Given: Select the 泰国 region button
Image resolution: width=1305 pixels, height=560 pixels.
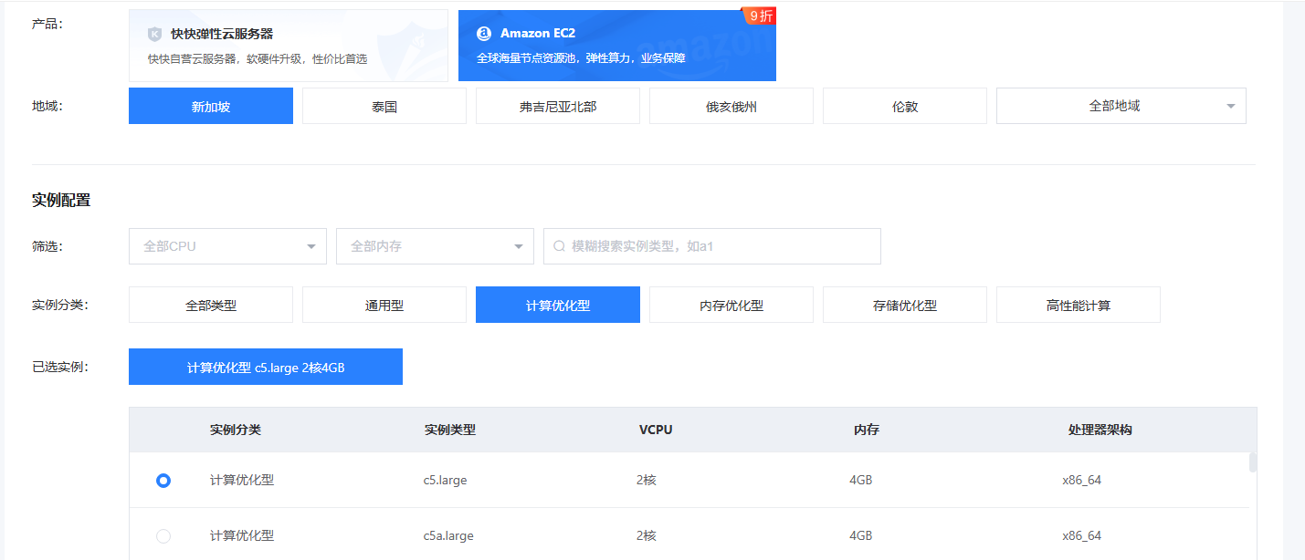Looking at the screenshot, I should pos(384,106).
